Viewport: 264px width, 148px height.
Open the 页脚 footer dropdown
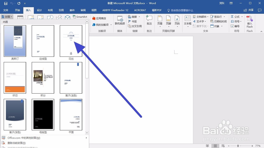pyautogui.click(x=168, y=21)
